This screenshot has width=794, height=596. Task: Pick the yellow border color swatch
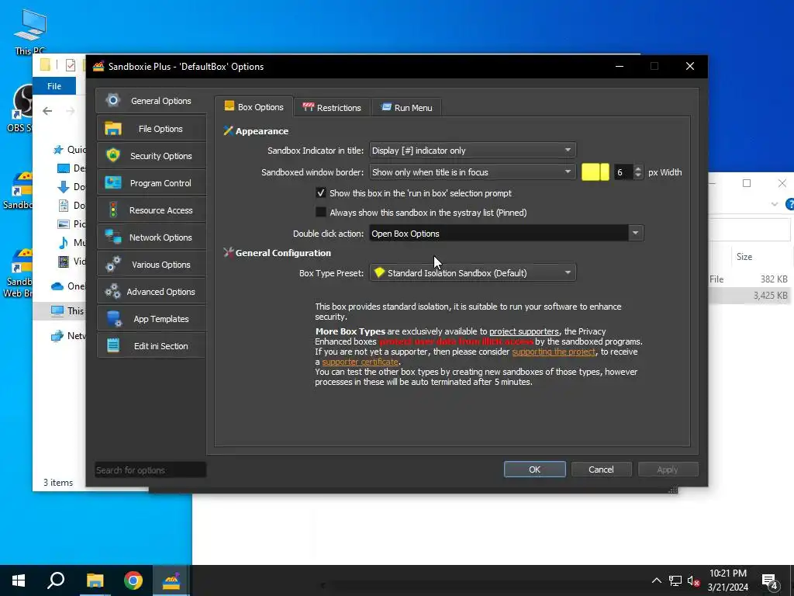(595, 172)
